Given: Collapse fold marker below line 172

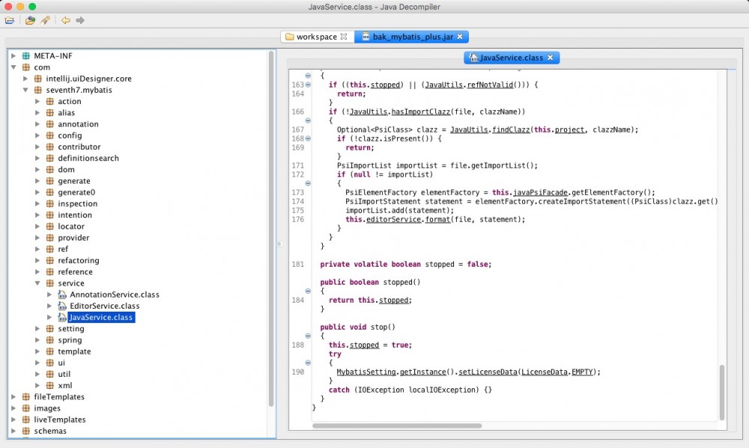Looking at the screenshot, I should pyautogui.click(x=308, y=184).
